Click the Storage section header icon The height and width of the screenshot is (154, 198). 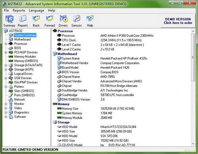coord(55,122)
